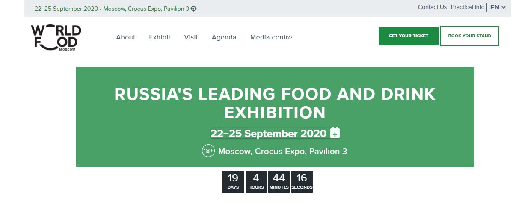This screenshot has width=528, height=217.
Task: Open the Visit menu item
Action: 191,37
